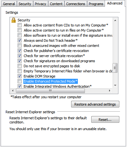Click the horizontal scrollbar thumb
Screen dimensions: 127x147
[x=50, y=91]
